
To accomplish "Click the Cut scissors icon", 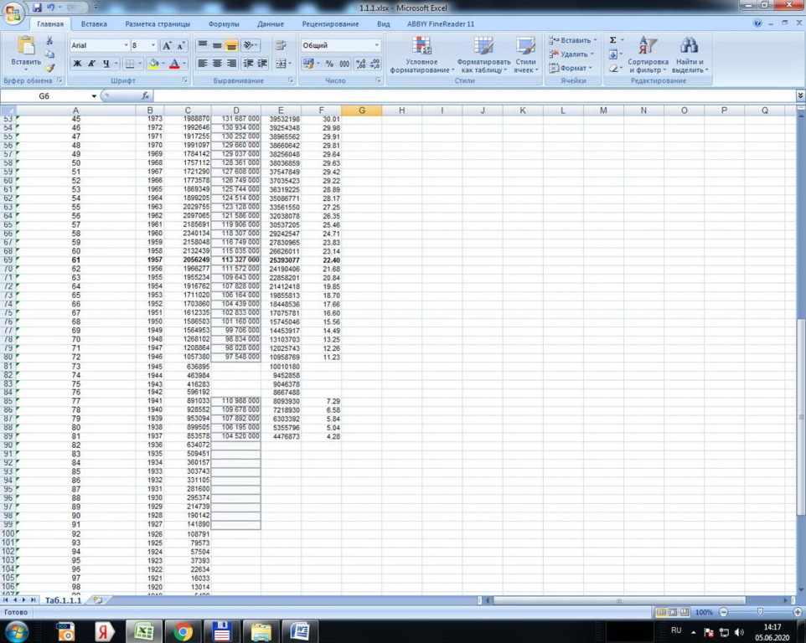I will [50, 40].
